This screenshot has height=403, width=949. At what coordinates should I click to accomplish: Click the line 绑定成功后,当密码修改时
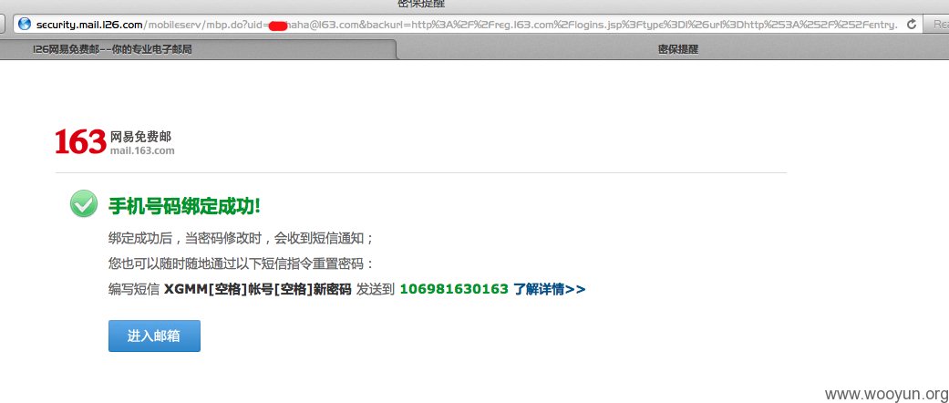point(242,238)
